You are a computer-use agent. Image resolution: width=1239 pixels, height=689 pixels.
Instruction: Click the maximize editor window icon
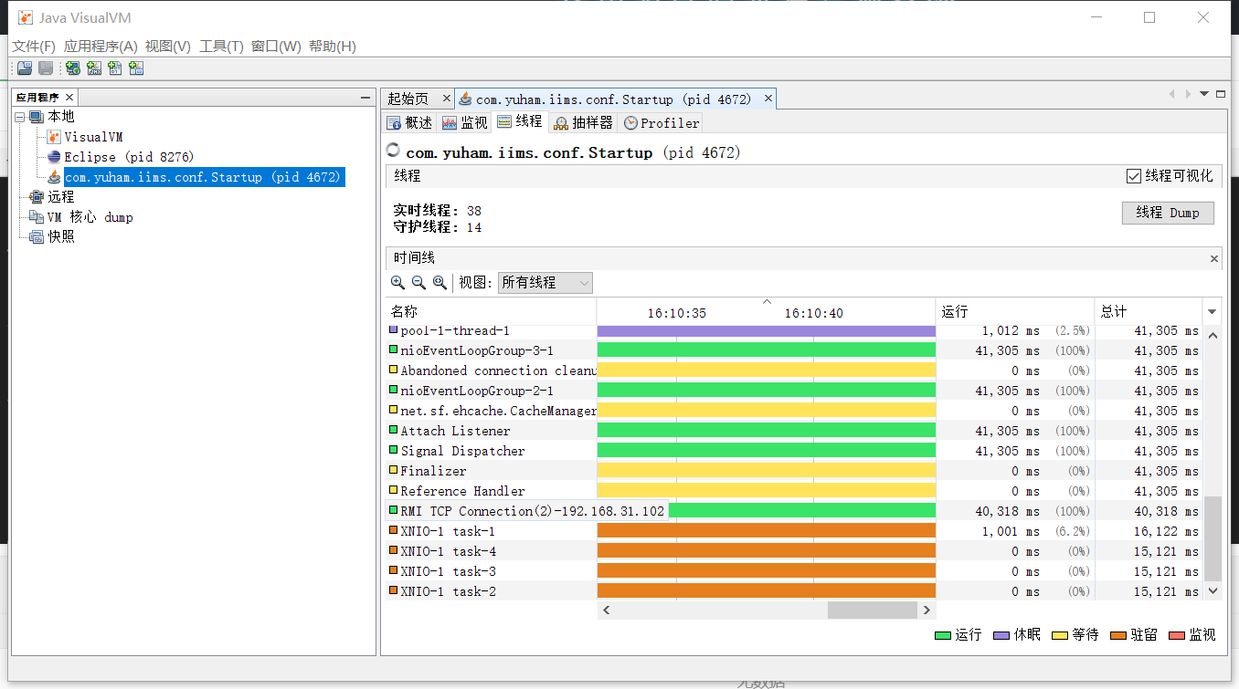tap(1220, 94)
